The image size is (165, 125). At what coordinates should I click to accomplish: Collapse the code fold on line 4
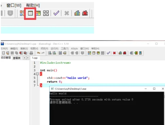point(38,74)
